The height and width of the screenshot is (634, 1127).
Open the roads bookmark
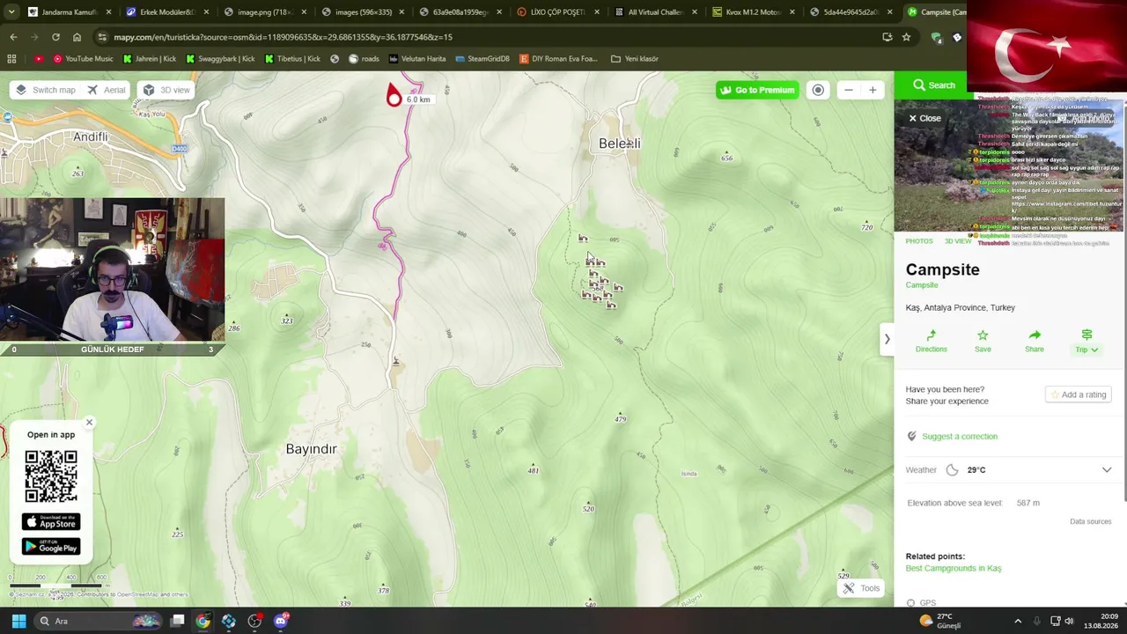[x=364, y=59]
